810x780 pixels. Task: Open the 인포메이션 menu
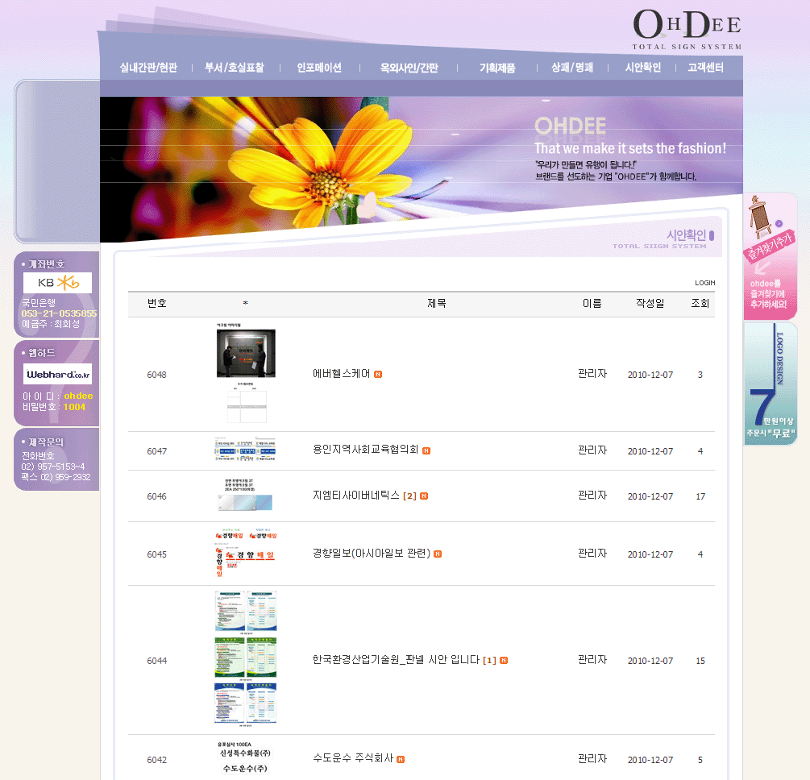point(319,68)
